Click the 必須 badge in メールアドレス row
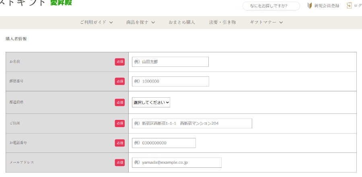 click(120, 163)
